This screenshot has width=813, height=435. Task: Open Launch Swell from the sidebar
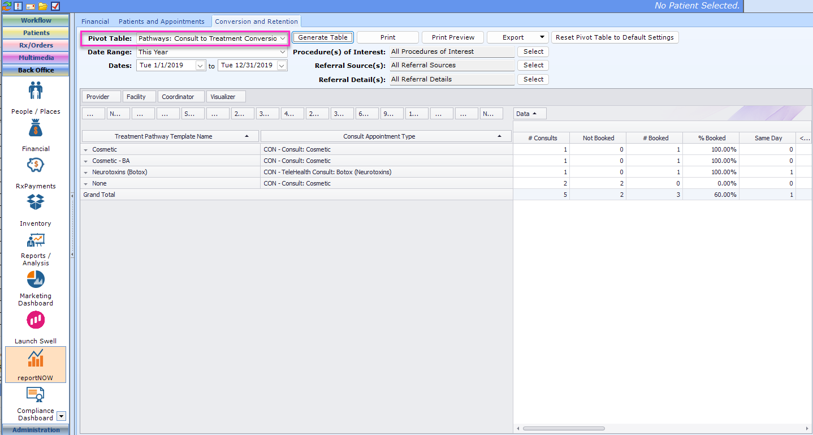35,320
